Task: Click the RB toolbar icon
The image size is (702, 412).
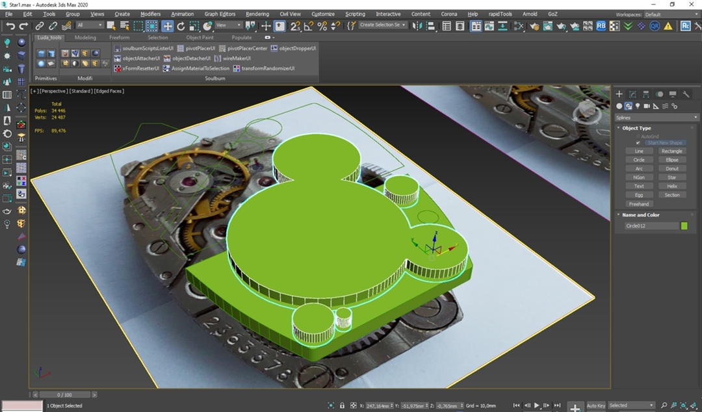Action: coord(601,26)
